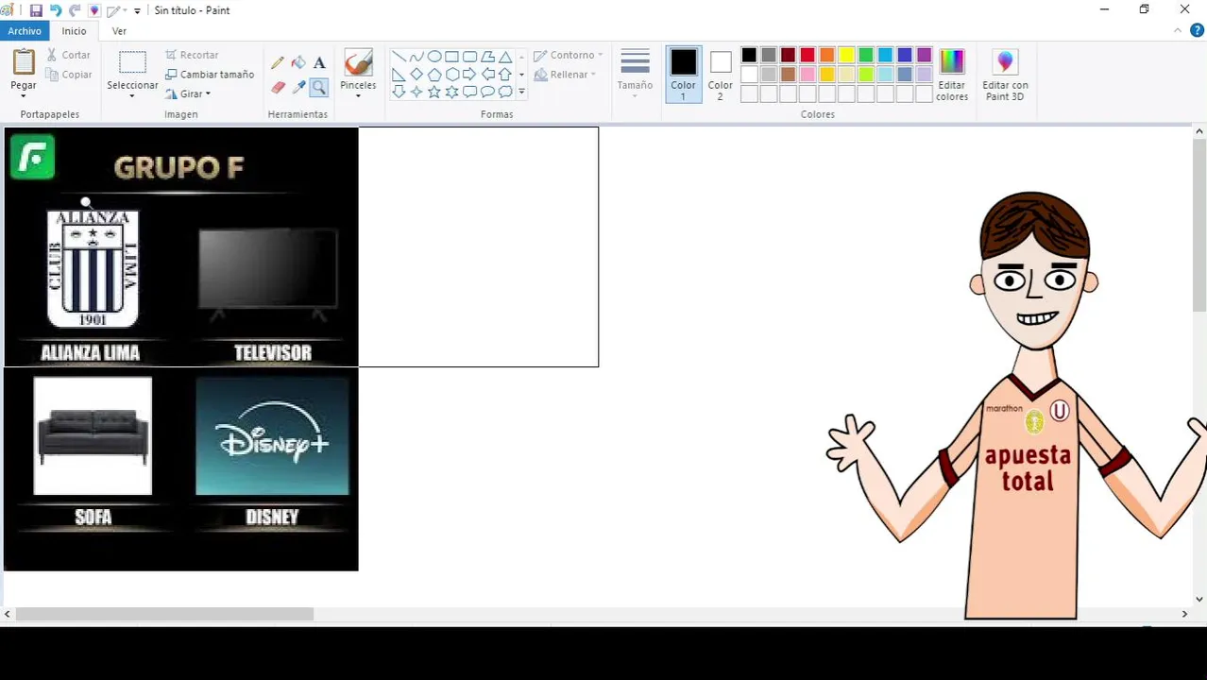
Task: Choose the Rounded rectangle shape
Action: (x=469, y=57)
